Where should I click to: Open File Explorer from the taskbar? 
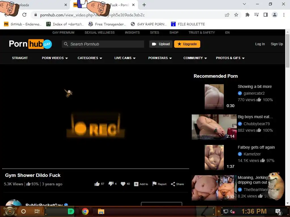click(x=101, y=211)
